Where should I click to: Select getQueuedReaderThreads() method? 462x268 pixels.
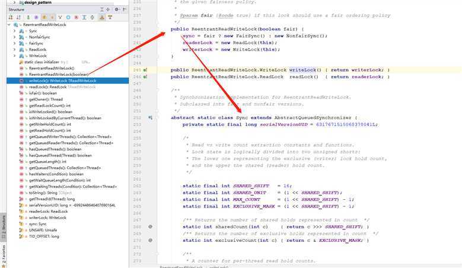coord(71,143)
